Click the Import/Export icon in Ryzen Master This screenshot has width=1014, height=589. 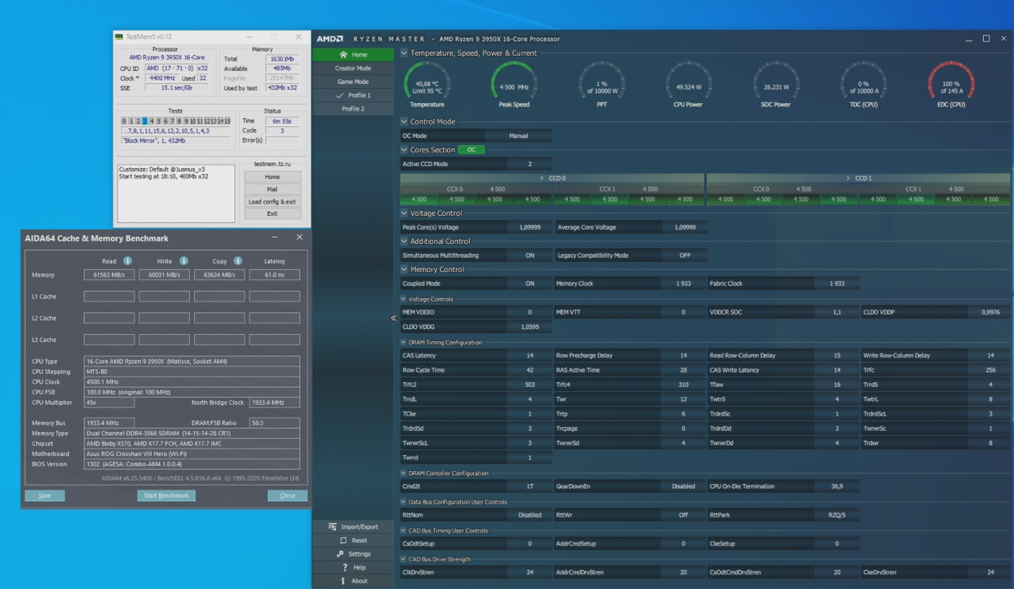(332, 527)
